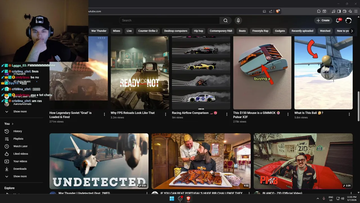Image resolution: width=360 pixels, height=203 pixels.
Task: Open the Brave Wallet icon
Action: [345, 11]
